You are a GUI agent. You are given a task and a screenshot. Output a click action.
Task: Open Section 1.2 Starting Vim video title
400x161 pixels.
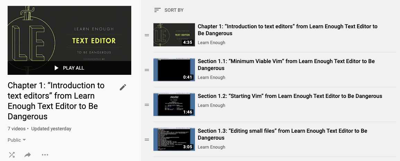pos(290,96)
